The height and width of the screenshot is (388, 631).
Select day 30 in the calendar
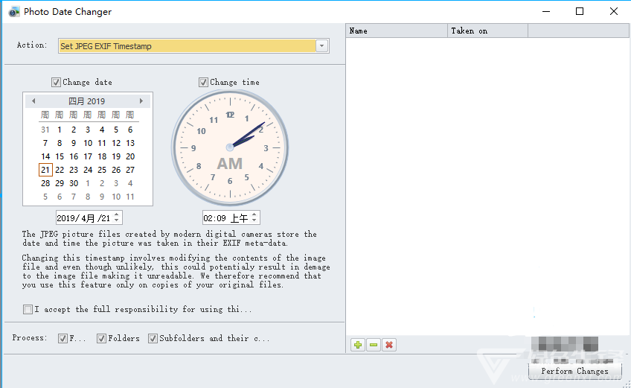pos(74,183)
